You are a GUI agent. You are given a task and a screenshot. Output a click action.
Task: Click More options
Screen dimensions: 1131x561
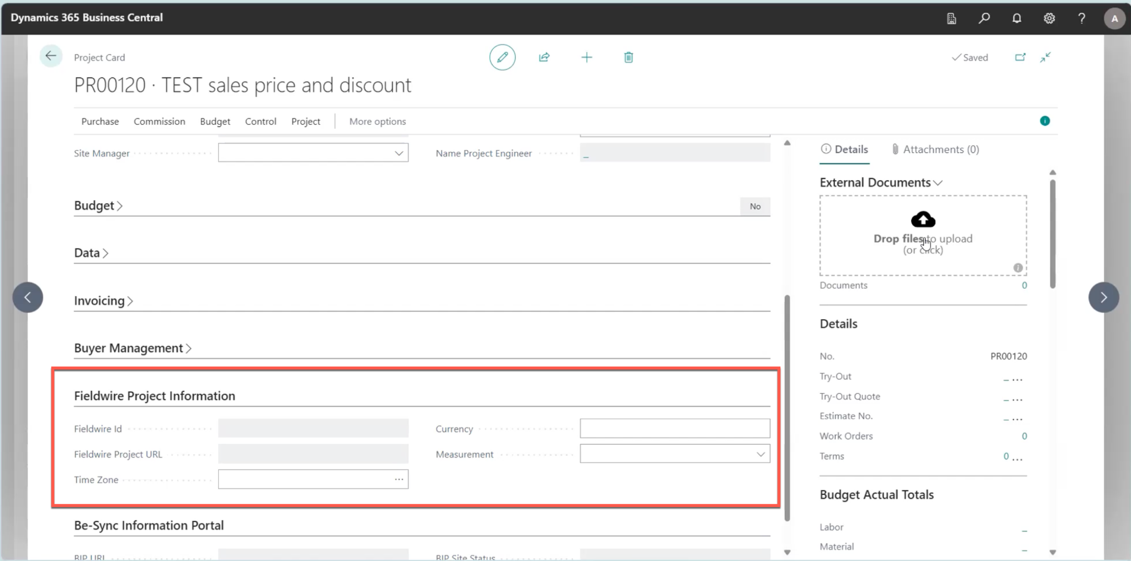(x=377, y=121)
